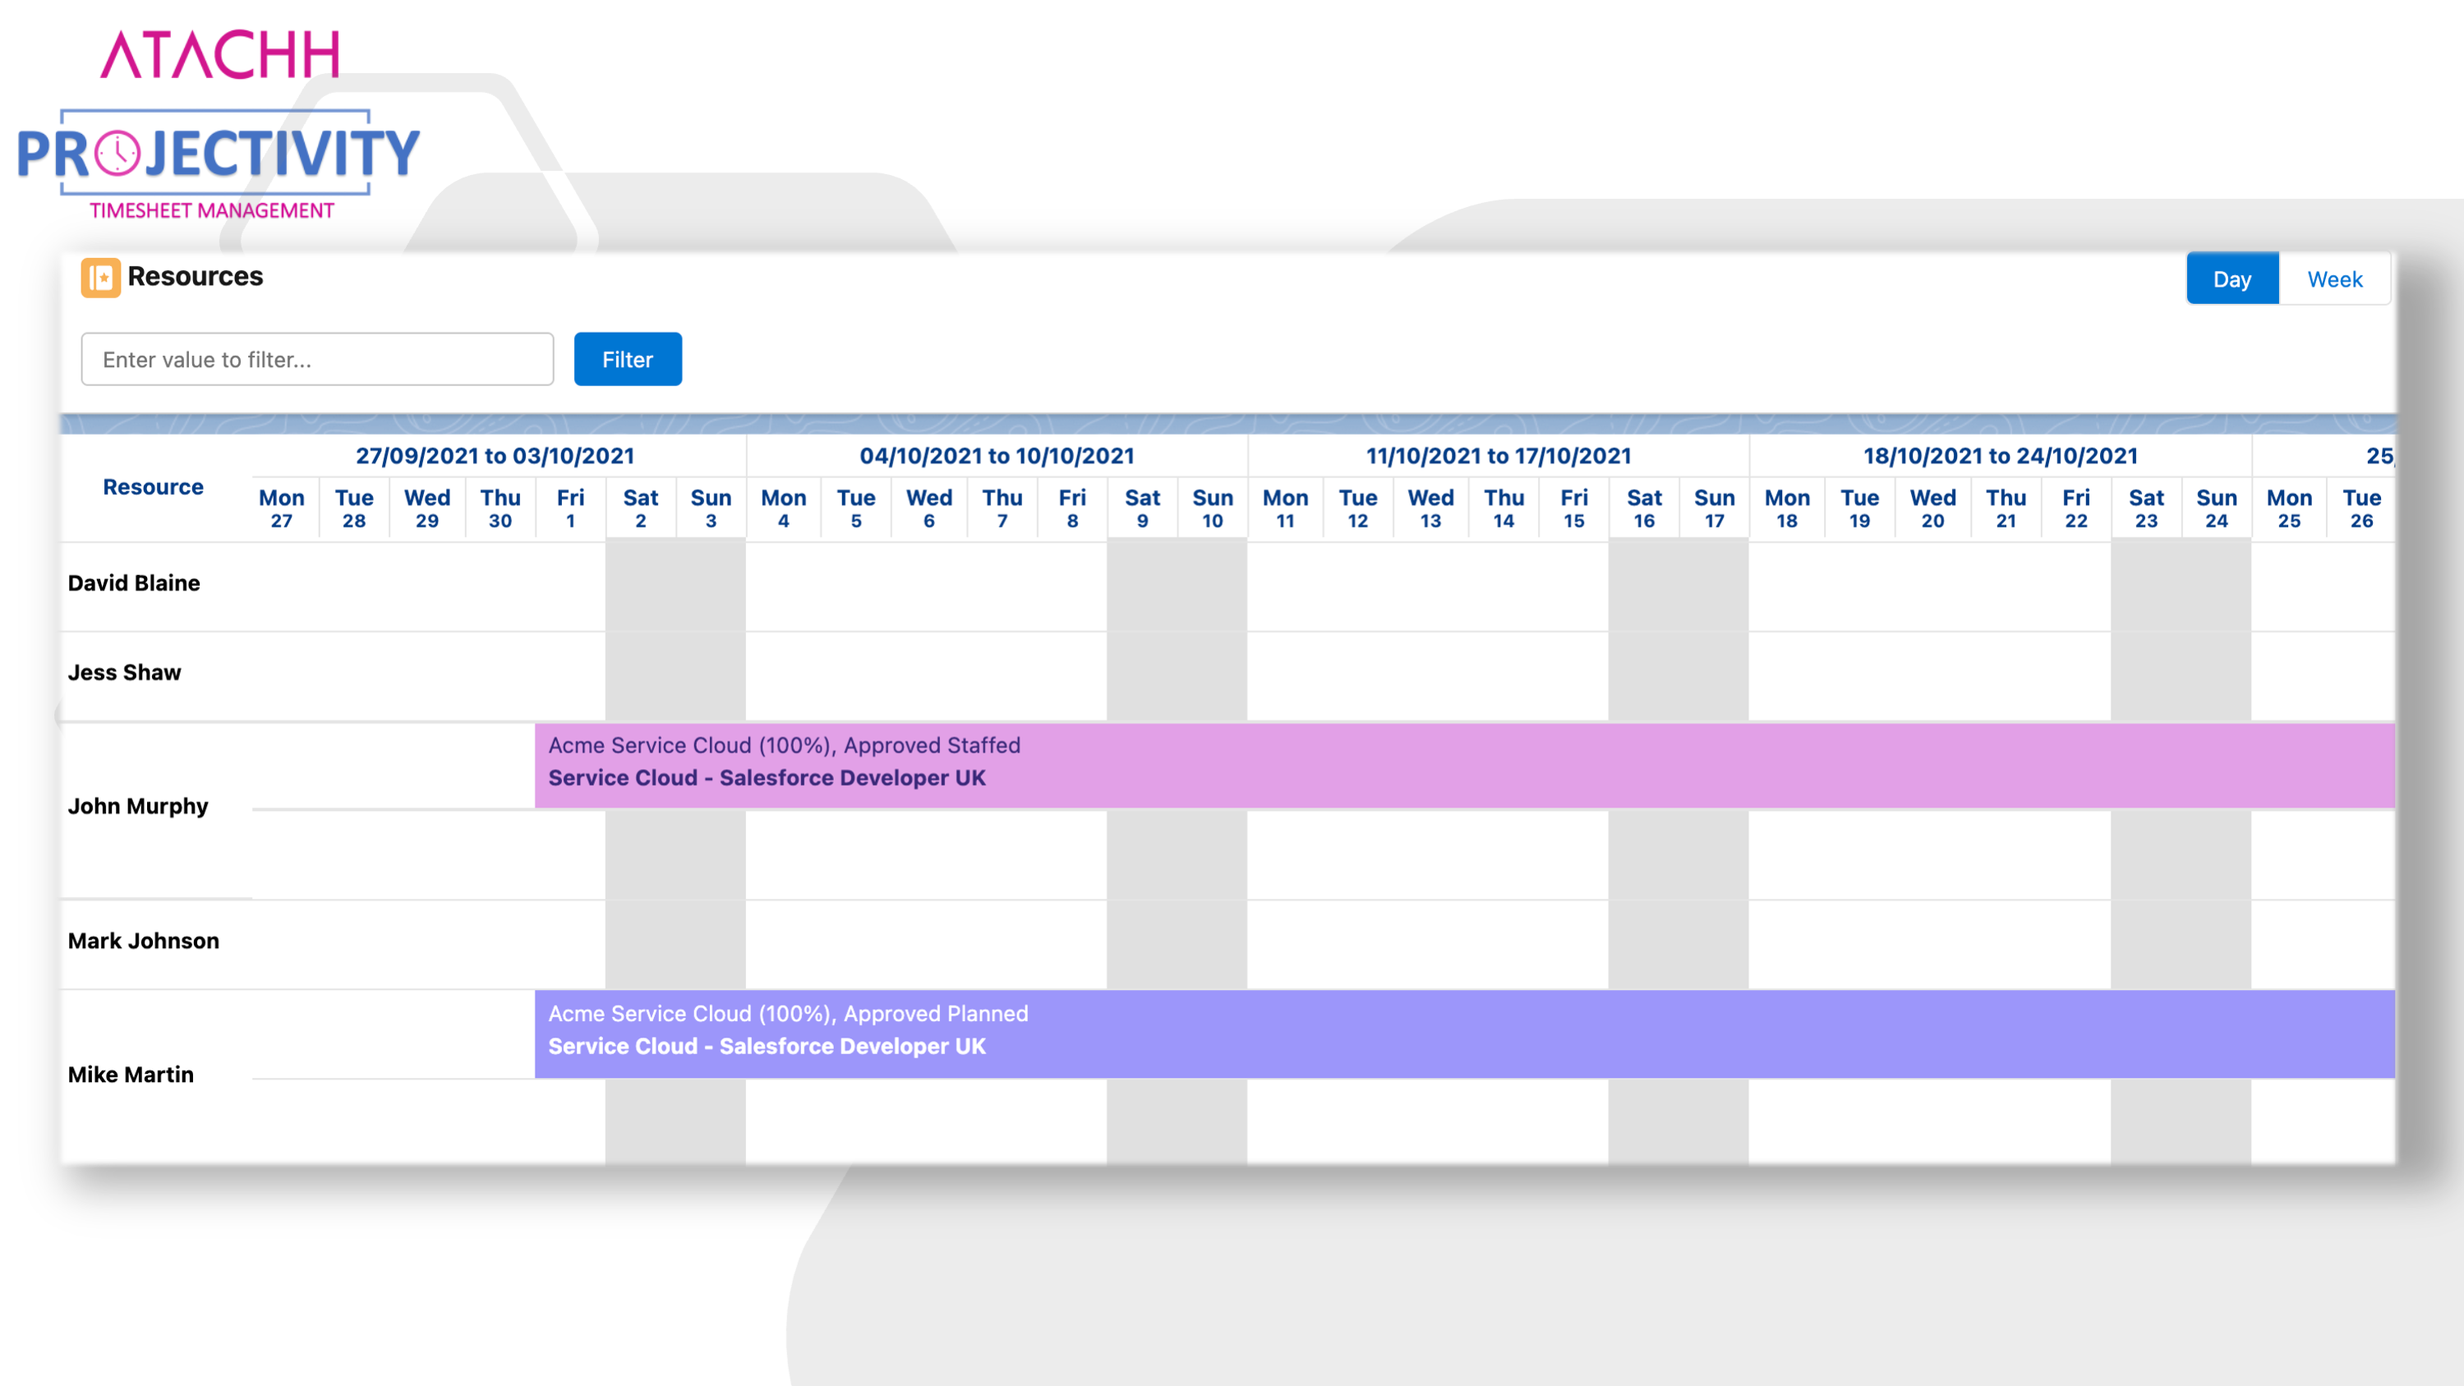2464x1386 pixels.
Task: Open John Murphy's Approved Staffed allocation bar
Action: pos(1464,765)
